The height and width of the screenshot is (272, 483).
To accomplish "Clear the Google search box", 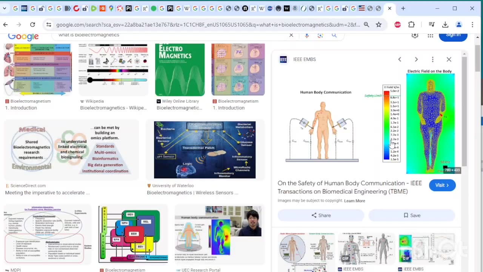I will 291,35.
